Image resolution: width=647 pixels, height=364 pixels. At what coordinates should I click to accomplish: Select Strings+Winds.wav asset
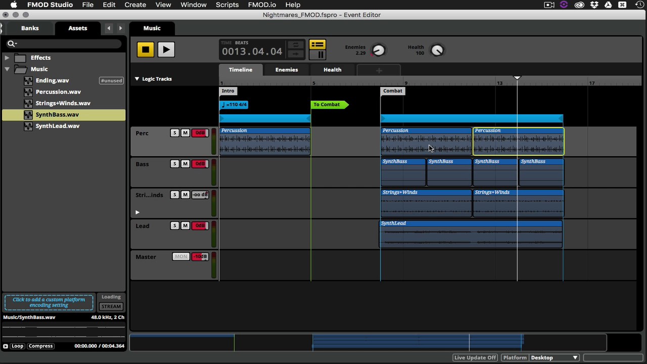tap(63, 103)
